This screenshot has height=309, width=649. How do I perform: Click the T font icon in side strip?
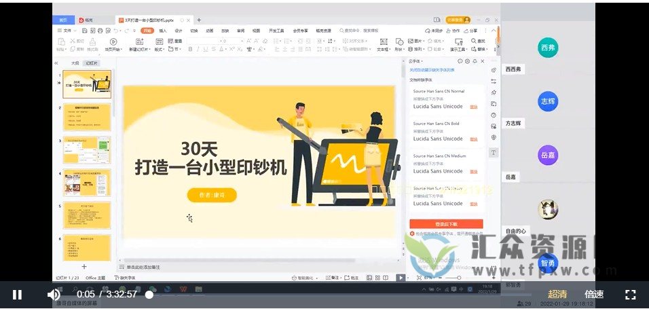click(494, 152)
